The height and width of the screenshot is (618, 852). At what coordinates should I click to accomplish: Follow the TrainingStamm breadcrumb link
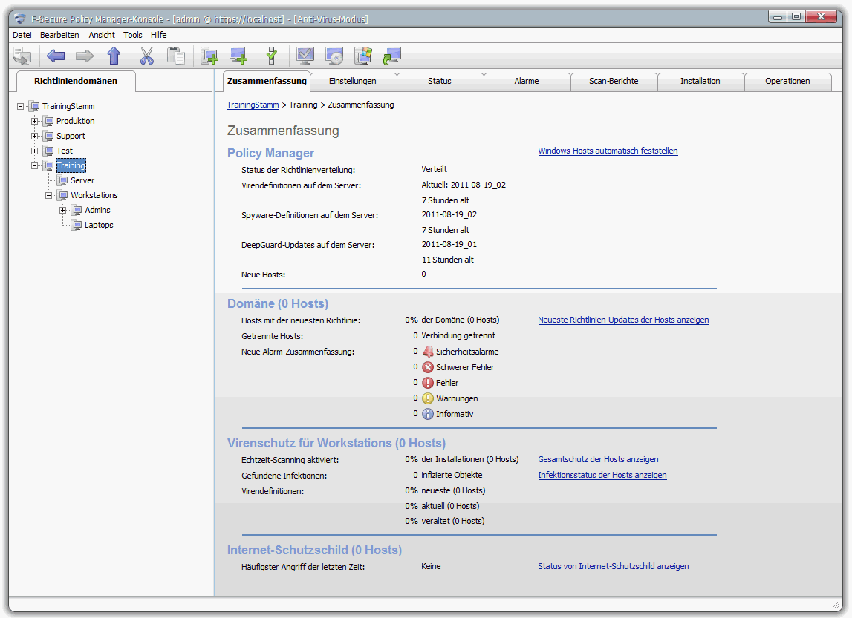253,105
